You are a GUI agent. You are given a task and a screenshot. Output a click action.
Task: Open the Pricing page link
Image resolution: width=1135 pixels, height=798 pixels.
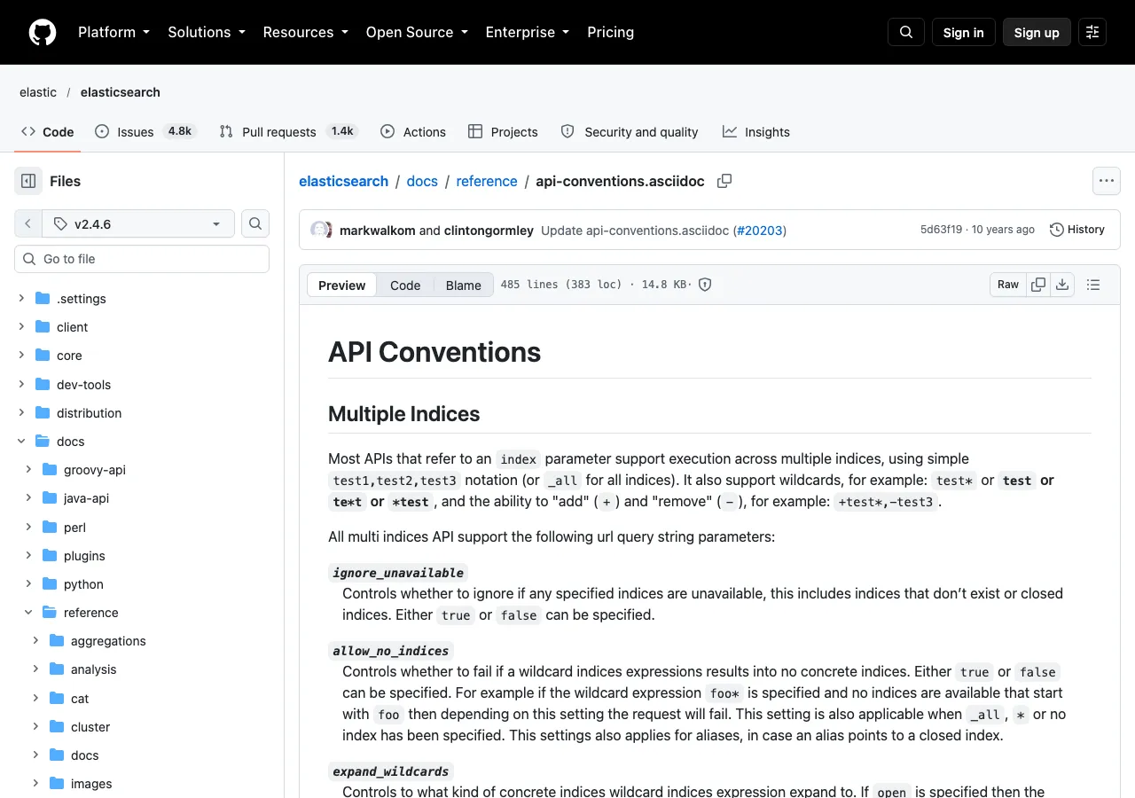pos(610,32)
